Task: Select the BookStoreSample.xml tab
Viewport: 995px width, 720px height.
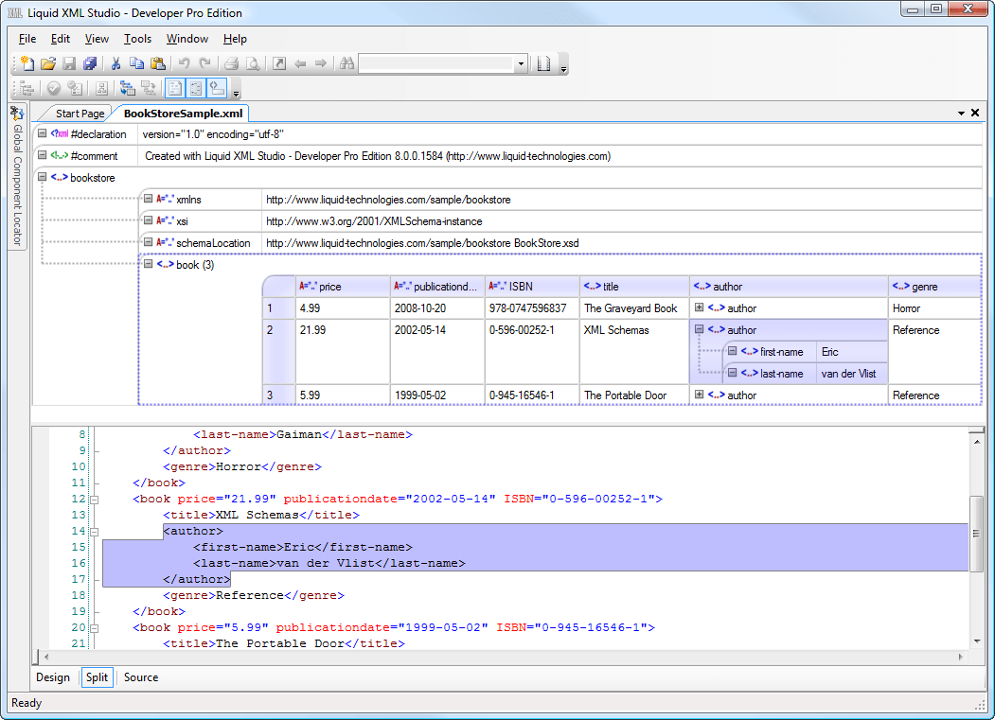Action: [x=183, y=114]
